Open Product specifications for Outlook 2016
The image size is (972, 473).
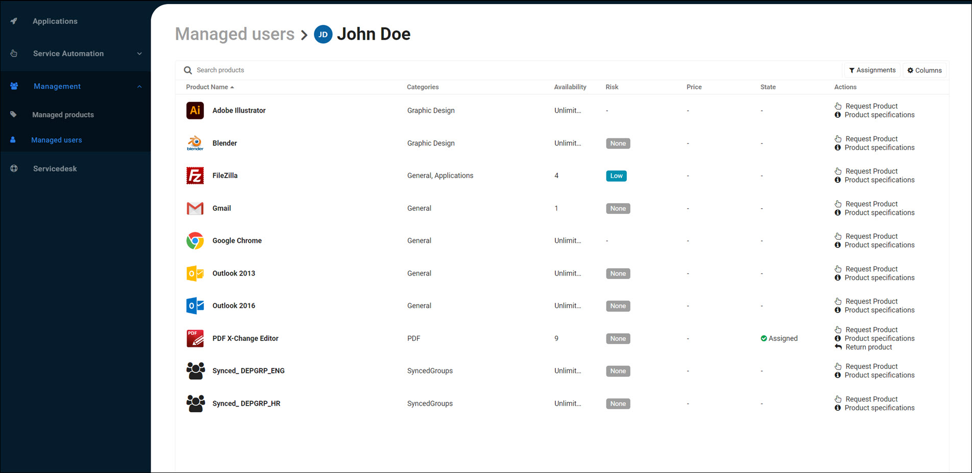pos(880,310)
